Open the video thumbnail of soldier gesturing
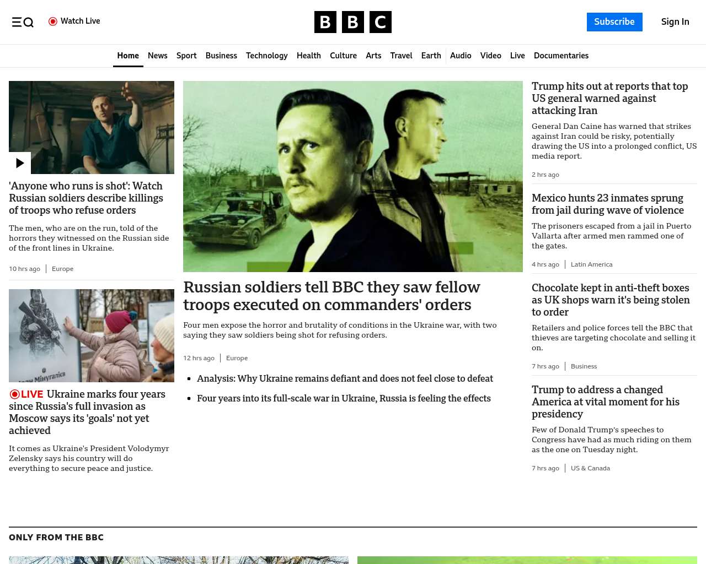Image resolution: width=706 pixels, height=564 pixels. (x=92, y=127)
